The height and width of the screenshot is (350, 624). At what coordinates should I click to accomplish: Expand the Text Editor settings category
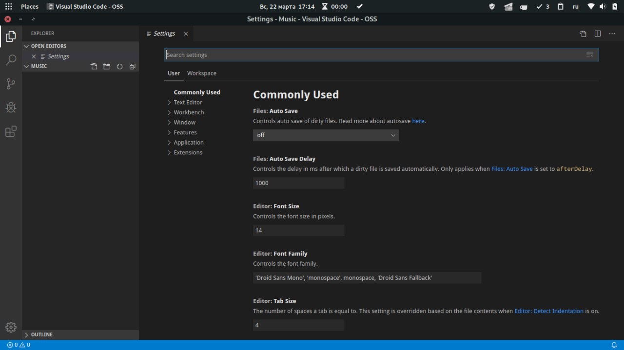(188, 102)
